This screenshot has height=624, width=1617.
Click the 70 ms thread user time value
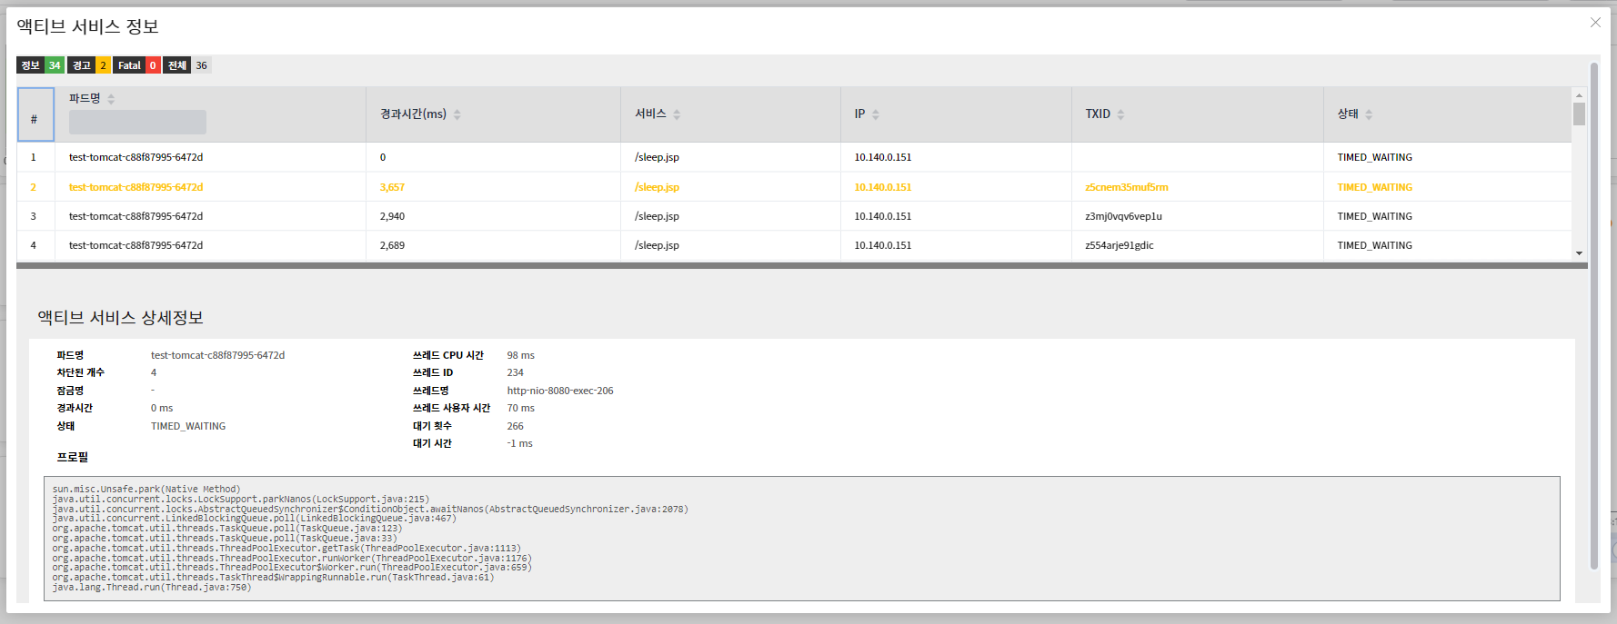tap(521, 408)
